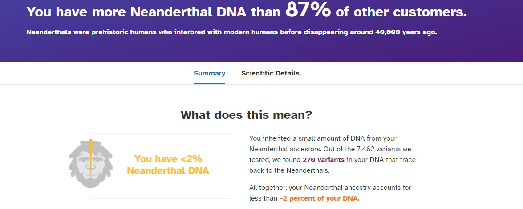
Task: Select the Summary tab
Action: (x=210, y=73)
